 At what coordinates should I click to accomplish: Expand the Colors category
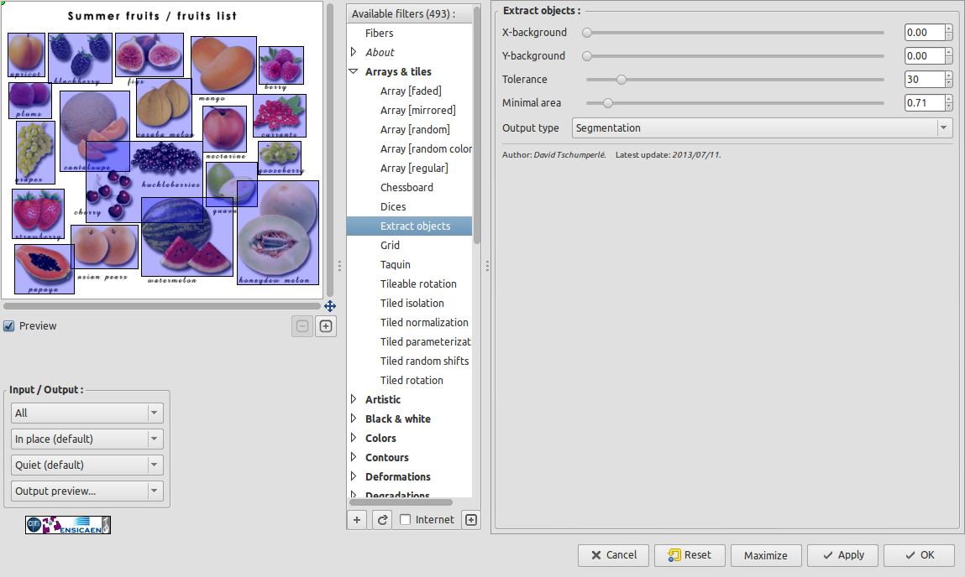pyautogui.click(x=354, y=438)
